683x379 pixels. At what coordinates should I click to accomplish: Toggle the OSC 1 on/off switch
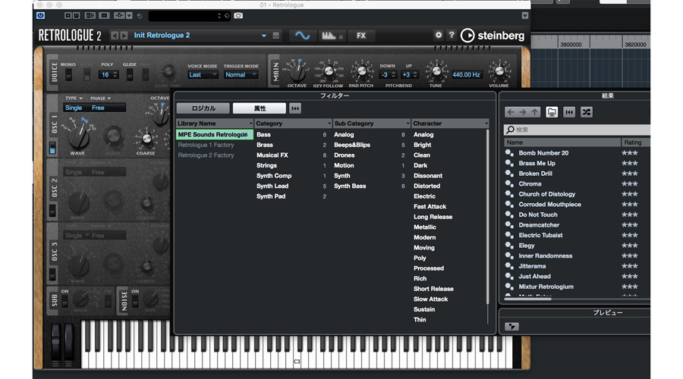tap(52, 147)
